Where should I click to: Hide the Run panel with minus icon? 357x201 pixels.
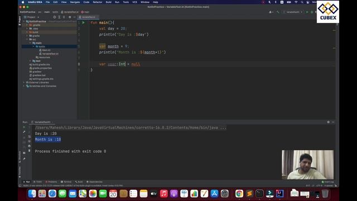(x=333, y=122)
